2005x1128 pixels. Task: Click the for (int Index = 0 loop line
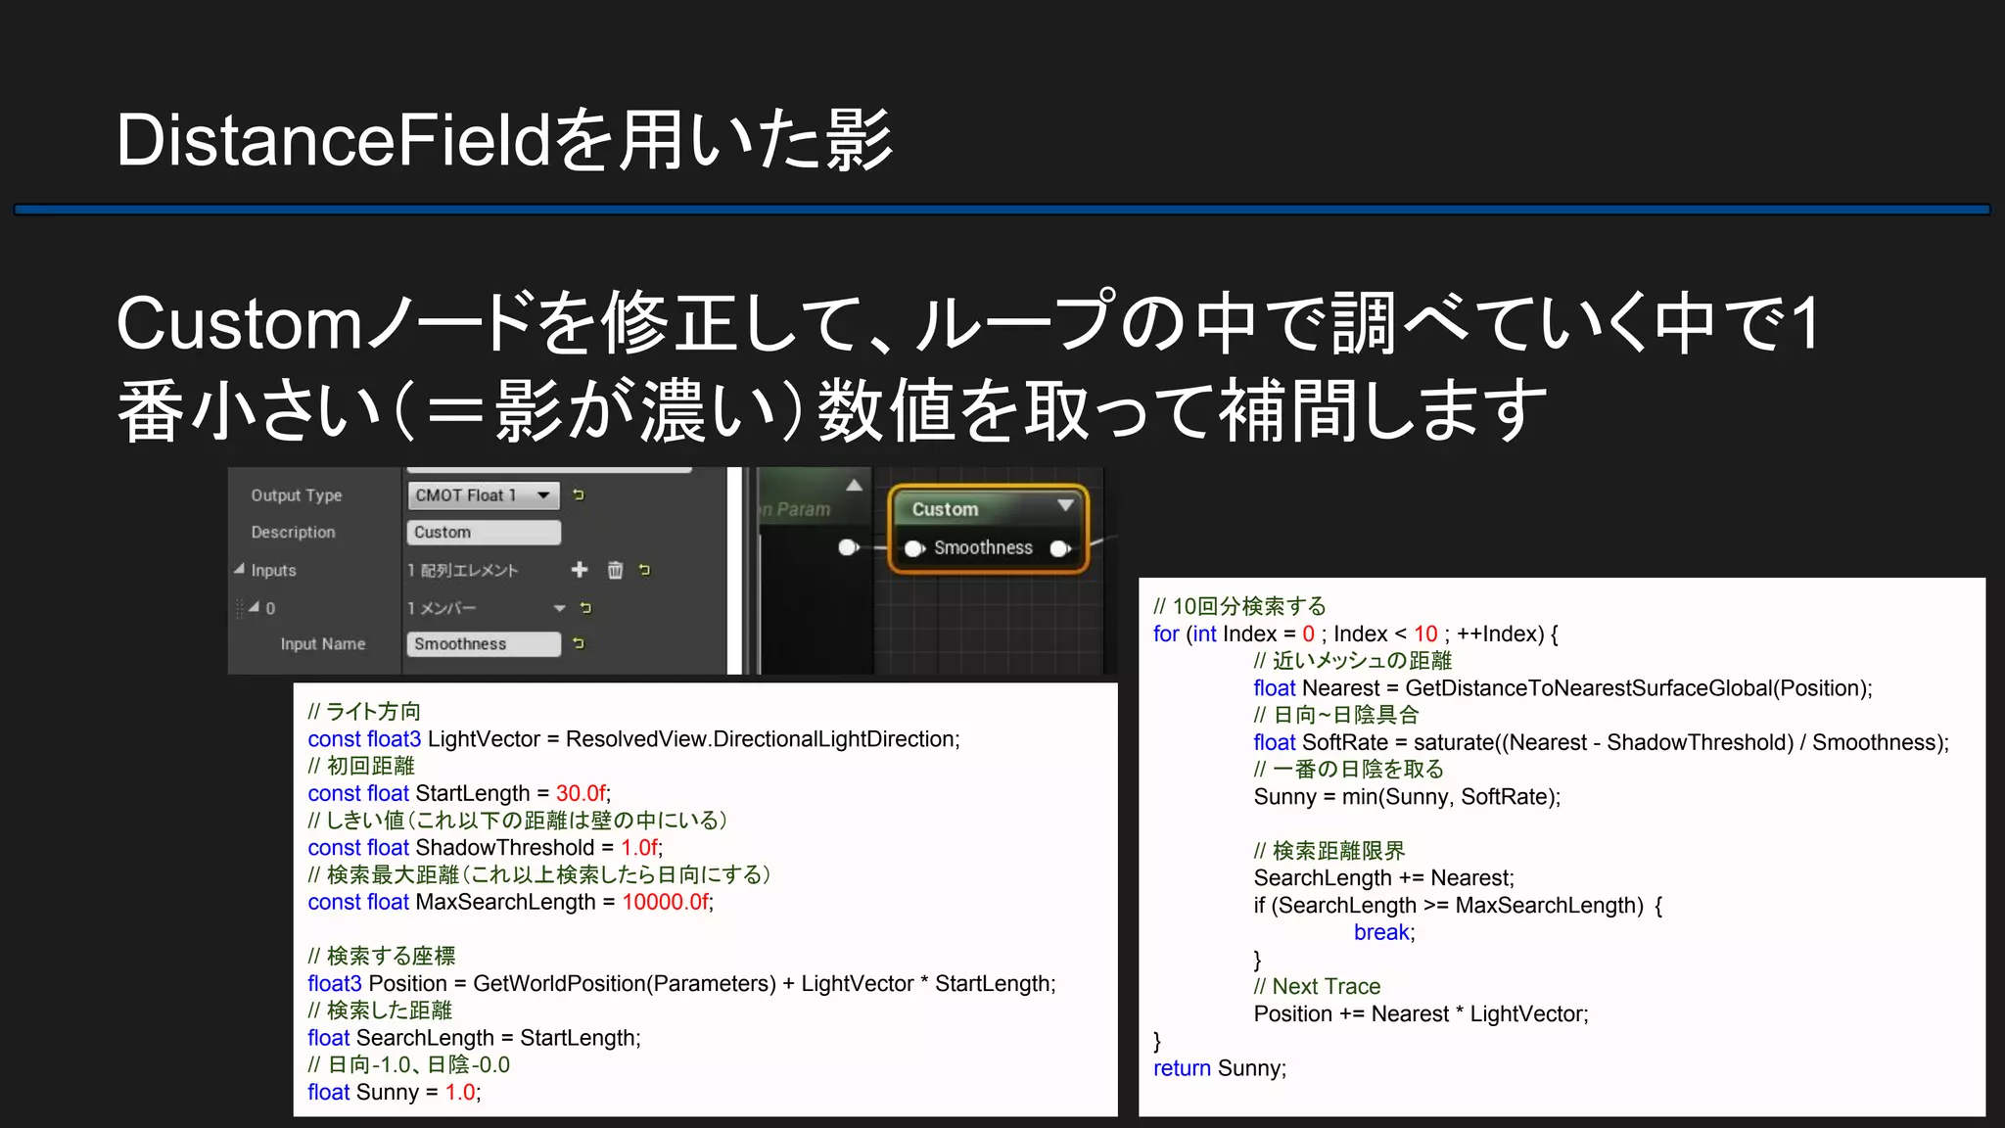pyautogui.click(x=1356, y=634)
